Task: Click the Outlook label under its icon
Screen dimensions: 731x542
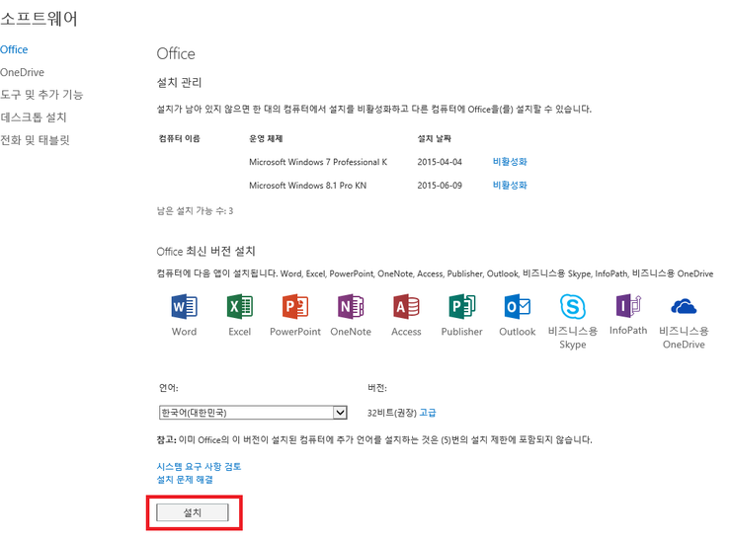Action: tap(517, 332)
